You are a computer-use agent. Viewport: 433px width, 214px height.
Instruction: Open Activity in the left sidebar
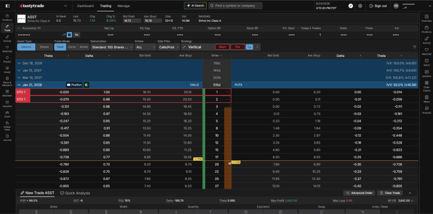click(x=7, y=38)
